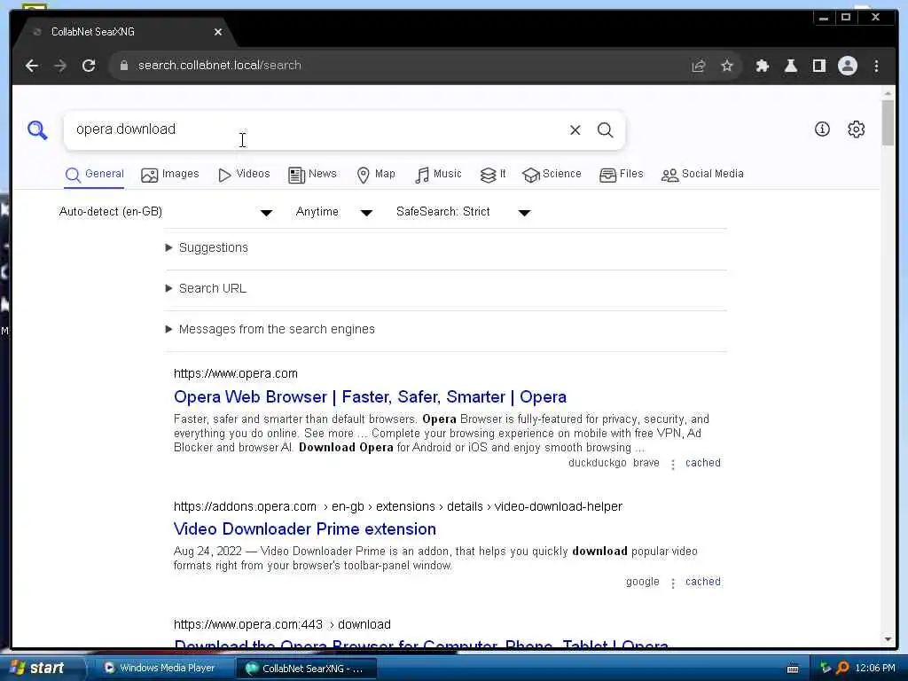Viewport: 908px width, 681px height.
Task: Switch to the Videos category
Action: (x=244, y=175)
